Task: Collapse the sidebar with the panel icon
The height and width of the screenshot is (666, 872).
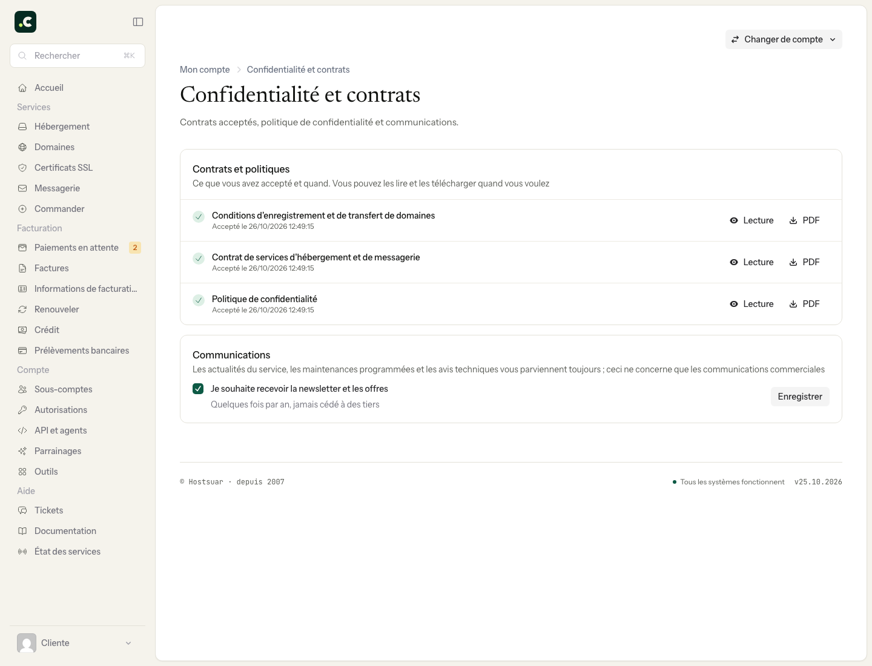Action: [x=138, y=22]
